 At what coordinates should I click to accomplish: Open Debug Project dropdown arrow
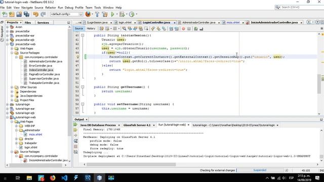click(127, 14)
